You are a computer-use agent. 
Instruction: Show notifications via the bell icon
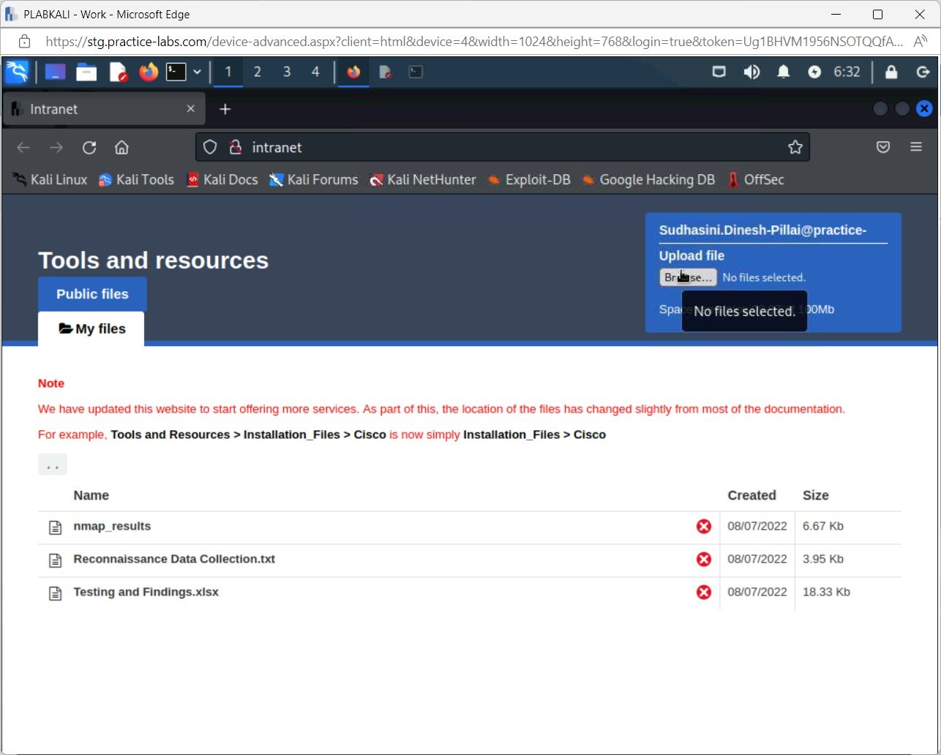783,72
